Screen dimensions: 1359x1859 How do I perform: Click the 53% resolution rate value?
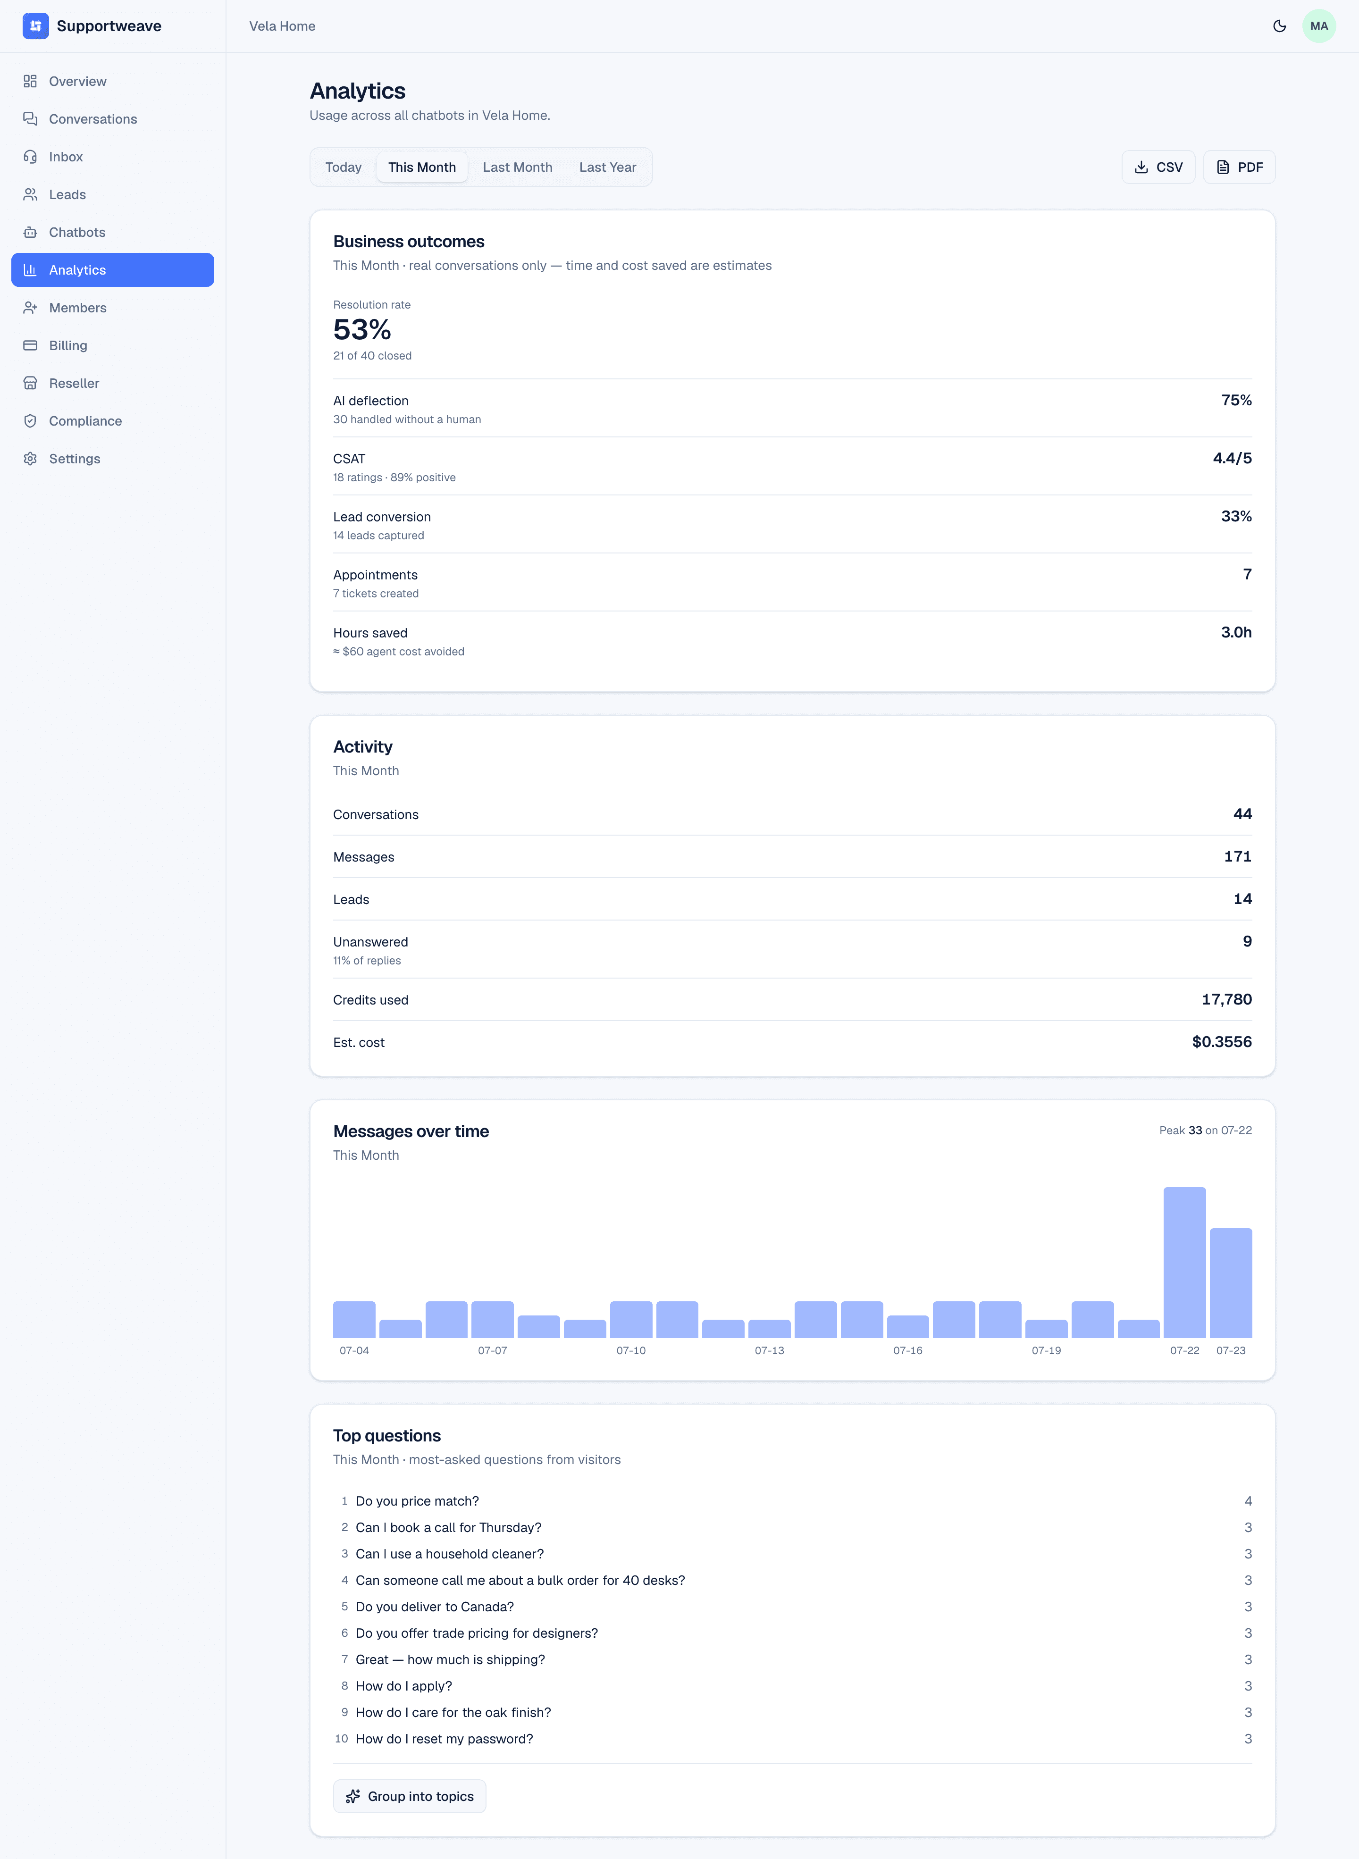(362, 330)
